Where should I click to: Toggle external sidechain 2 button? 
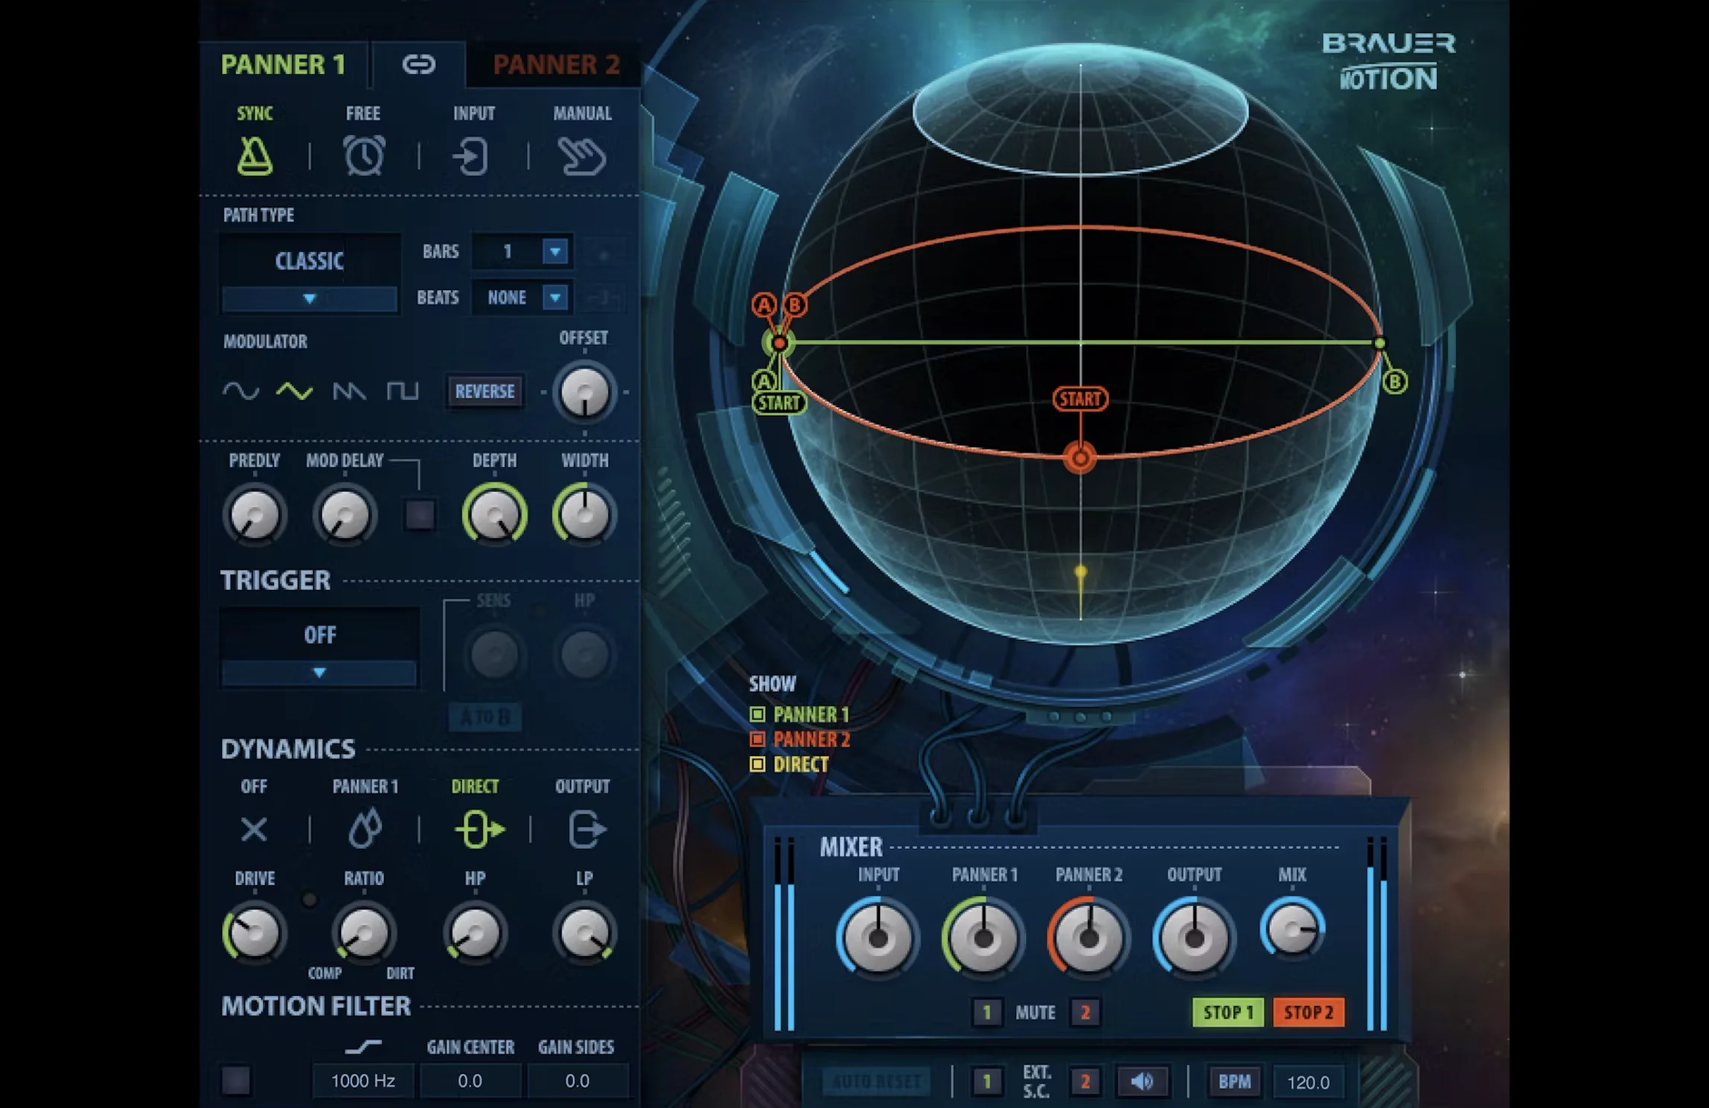(x=1085, y=1081)
